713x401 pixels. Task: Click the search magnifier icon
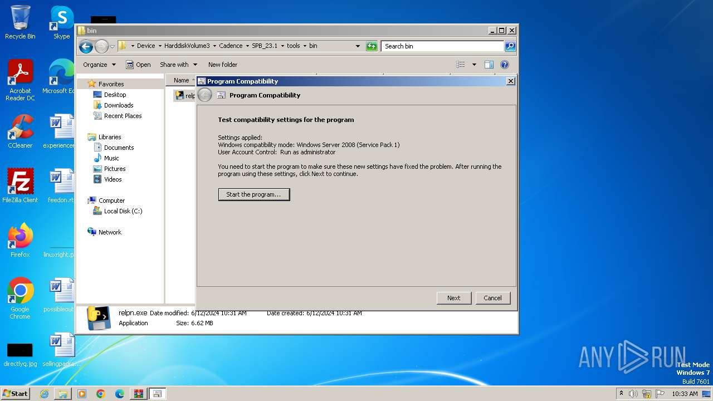click(510, 46)
